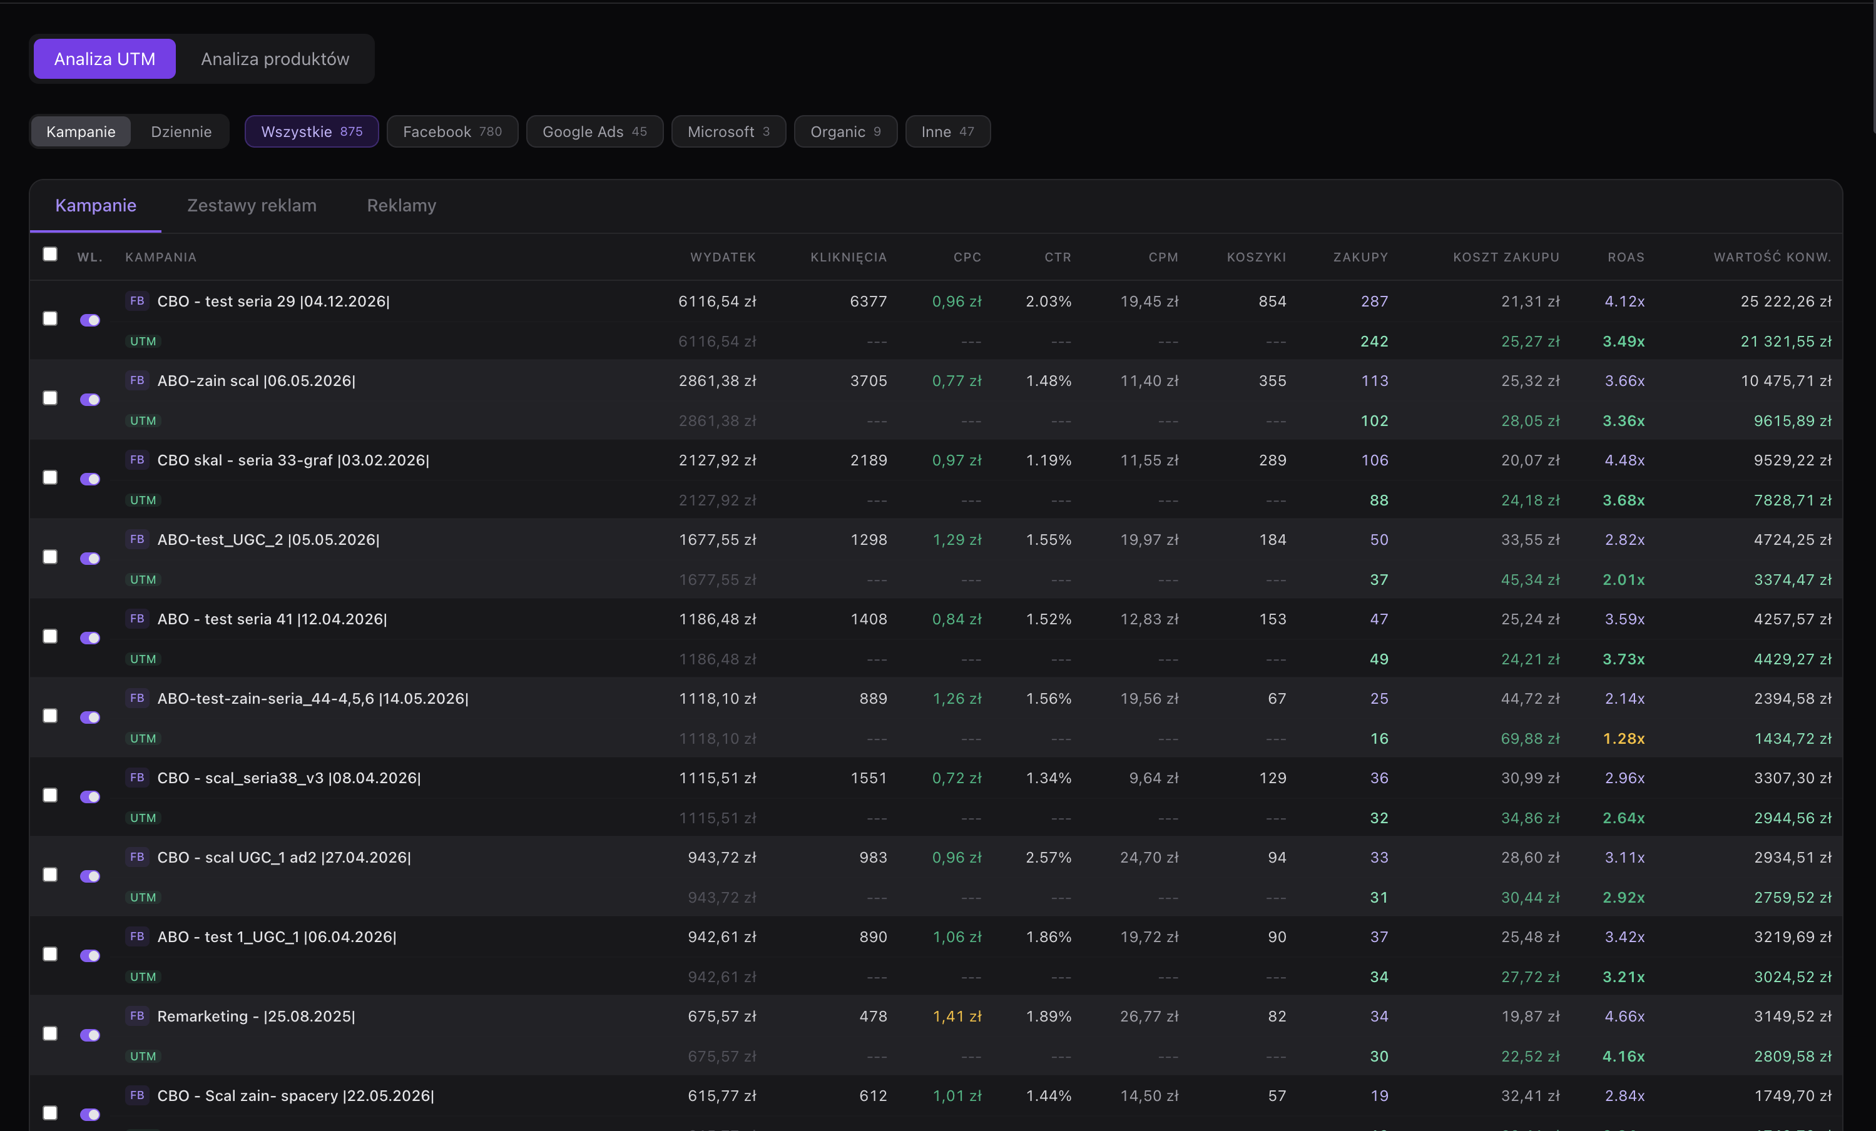The width and height of the screenshot is (1876, 1131).
Task: Open the Analiza produktów tab
Action: pos(275,59)
